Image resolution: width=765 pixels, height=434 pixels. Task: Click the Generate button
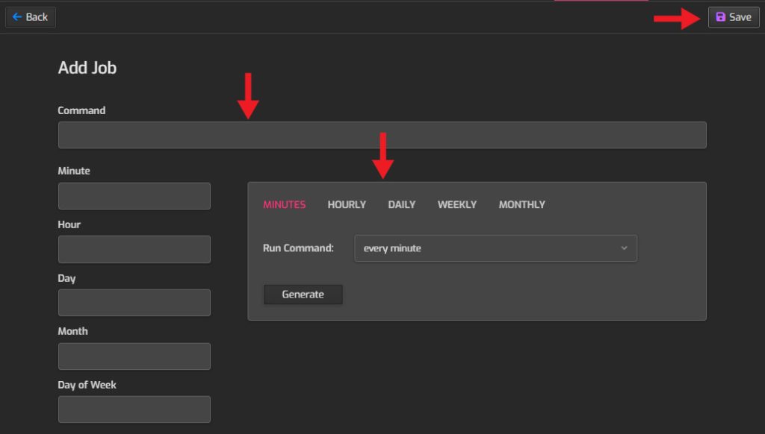click(x=303, y=294)
